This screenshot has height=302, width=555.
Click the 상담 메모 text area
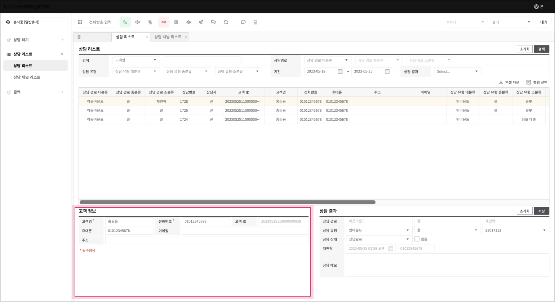[x=447, y=265]
